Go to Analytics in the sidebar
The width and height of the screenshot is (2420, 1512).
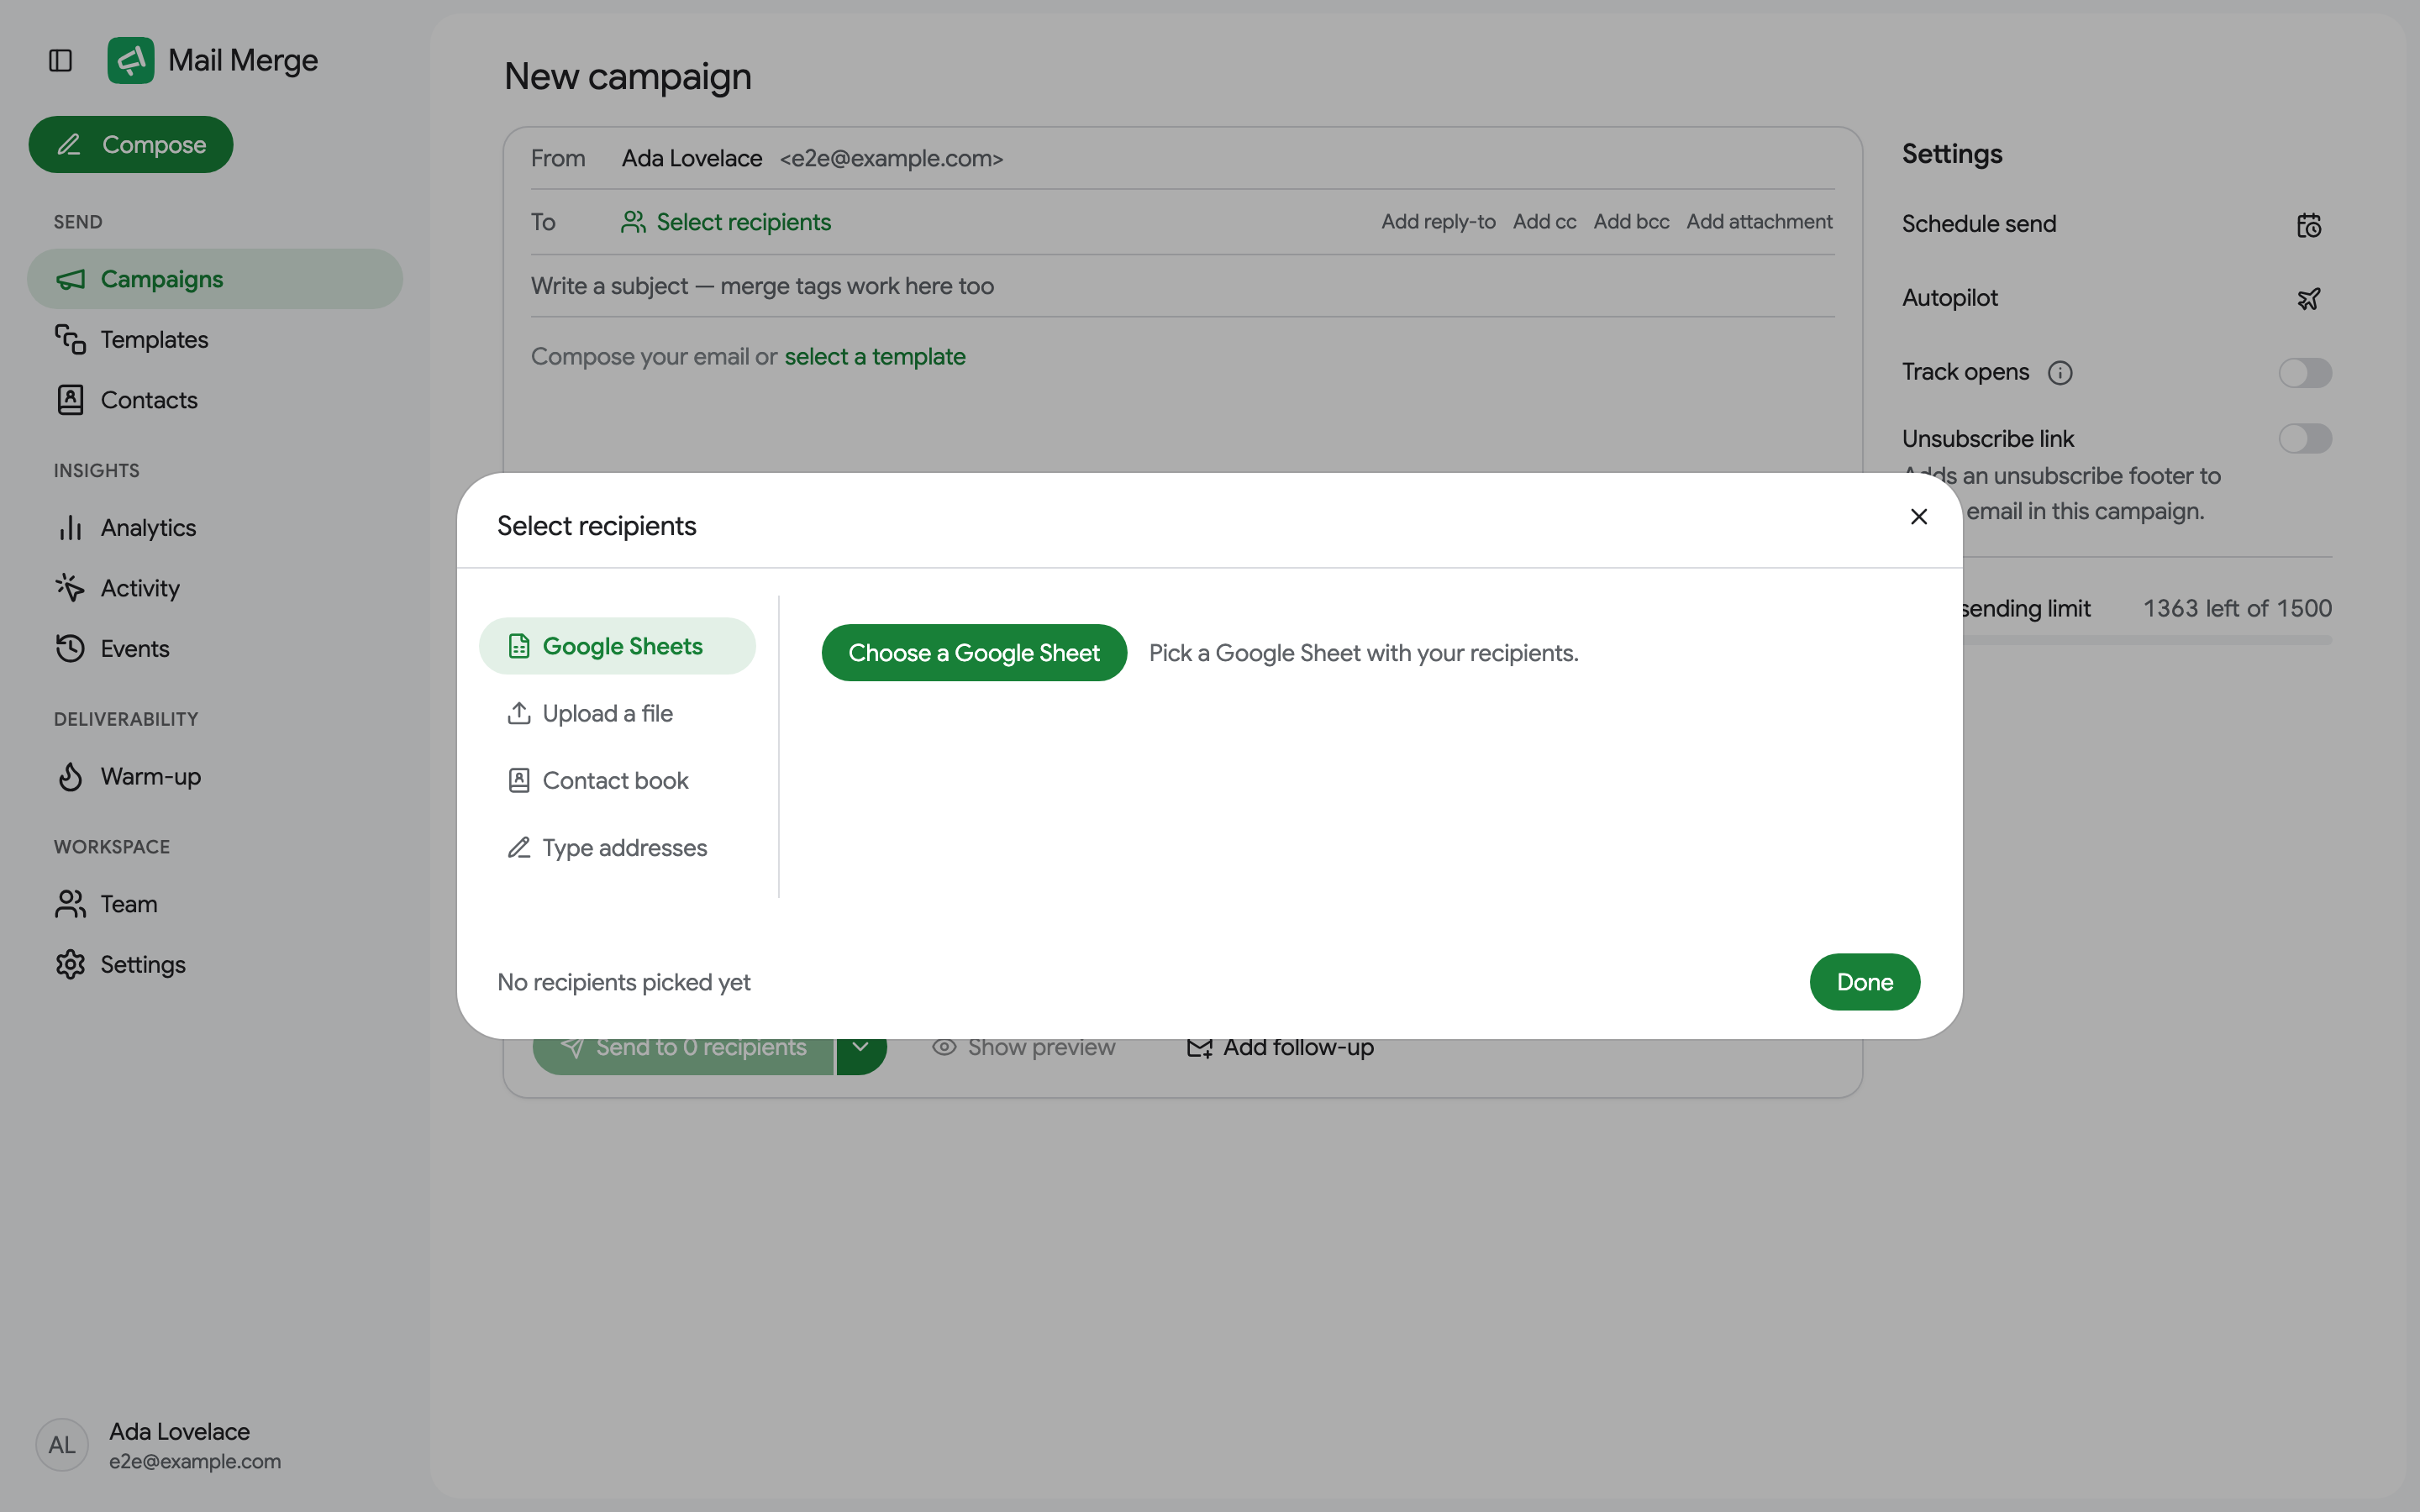point(215,528)
